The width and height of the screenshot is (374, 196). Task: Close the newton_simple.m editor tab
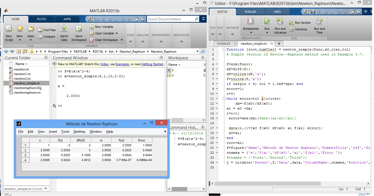pos(272,44)
